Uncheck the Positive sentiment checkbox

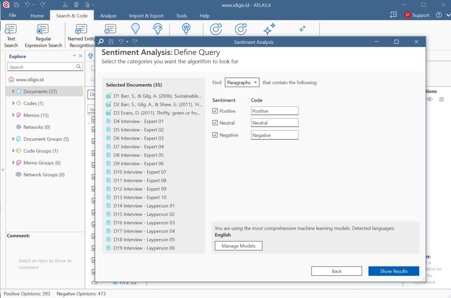pyautogui.click(x=215, y=111)
